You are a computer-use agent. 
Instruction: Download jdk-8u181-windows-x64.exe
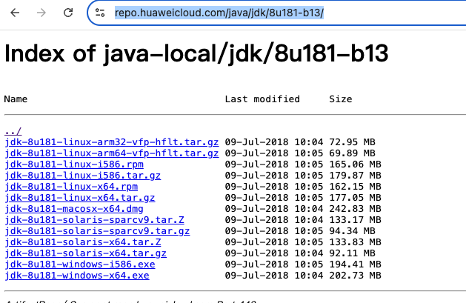77,276
